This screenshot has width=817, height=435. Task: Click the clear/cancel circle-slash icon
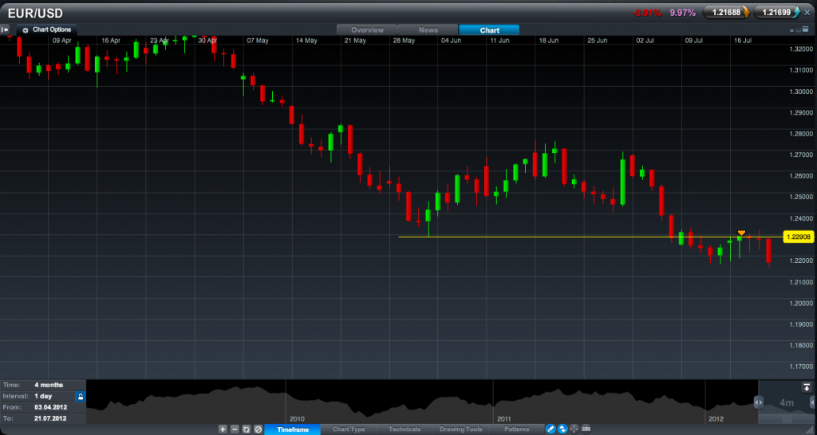(258, 429)
